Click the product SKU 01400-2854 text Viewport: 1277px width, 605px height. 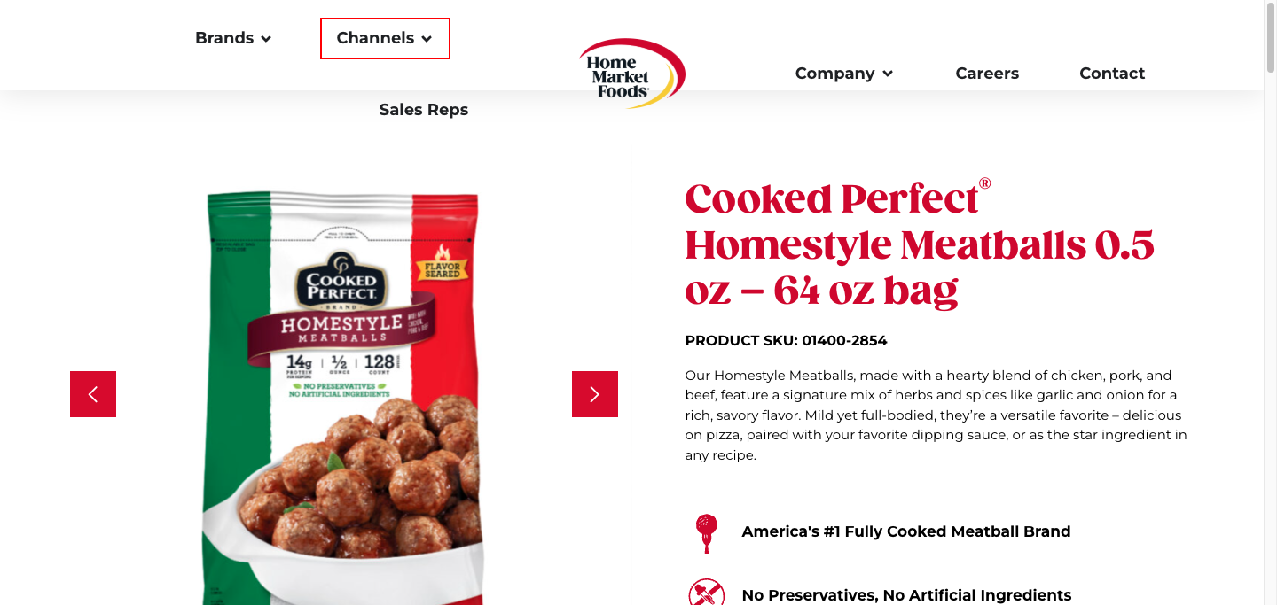click(x=787, y=340)
